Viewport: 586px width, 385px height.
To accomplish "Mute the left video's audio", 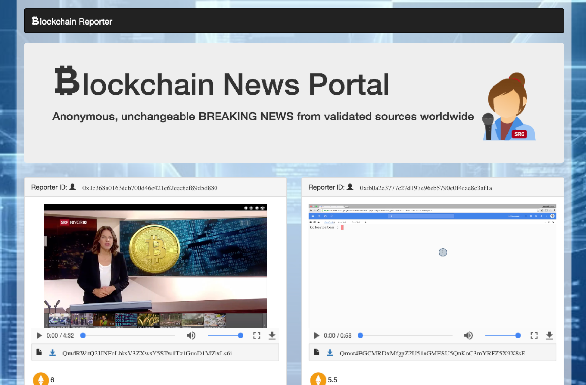I will click(191, 335).
